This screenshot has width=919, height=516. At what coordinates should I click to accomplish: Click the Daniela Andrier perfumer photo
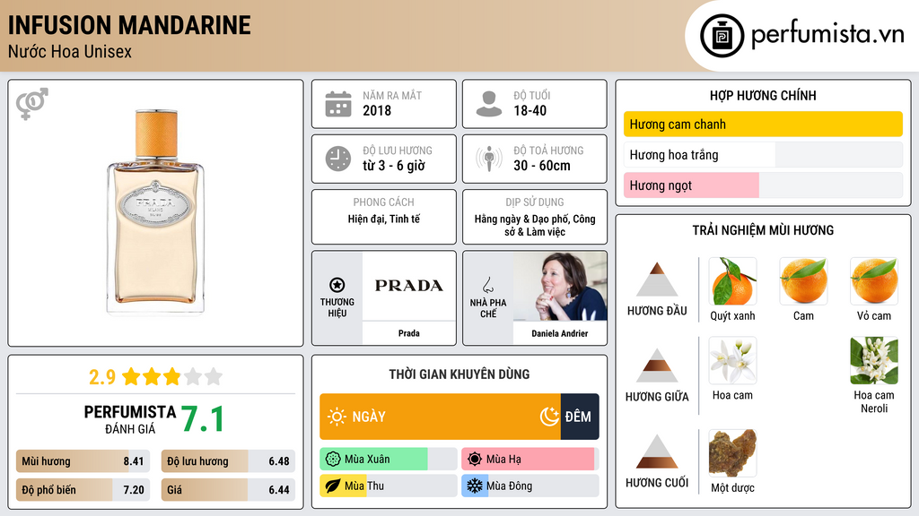pyautogui.click(x=560, y=286)
